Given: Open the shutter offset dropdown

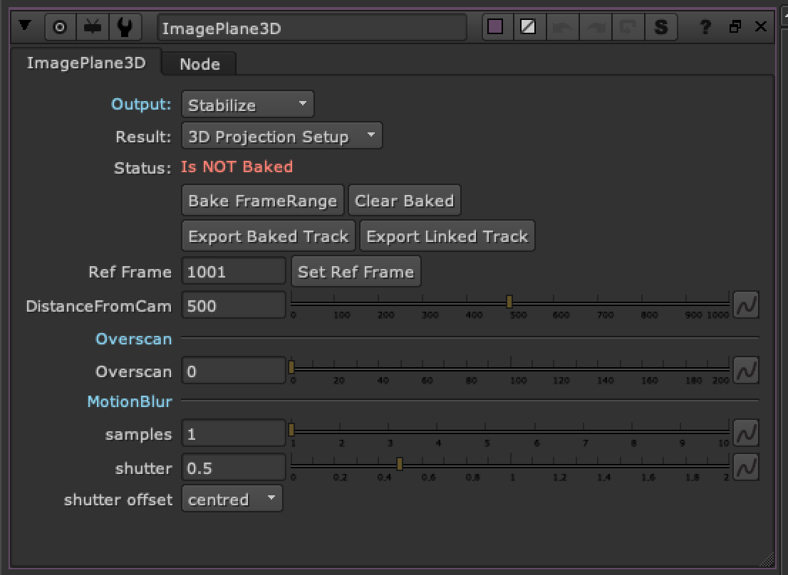Looking at the screenshot, I should [x=232, y=499].
